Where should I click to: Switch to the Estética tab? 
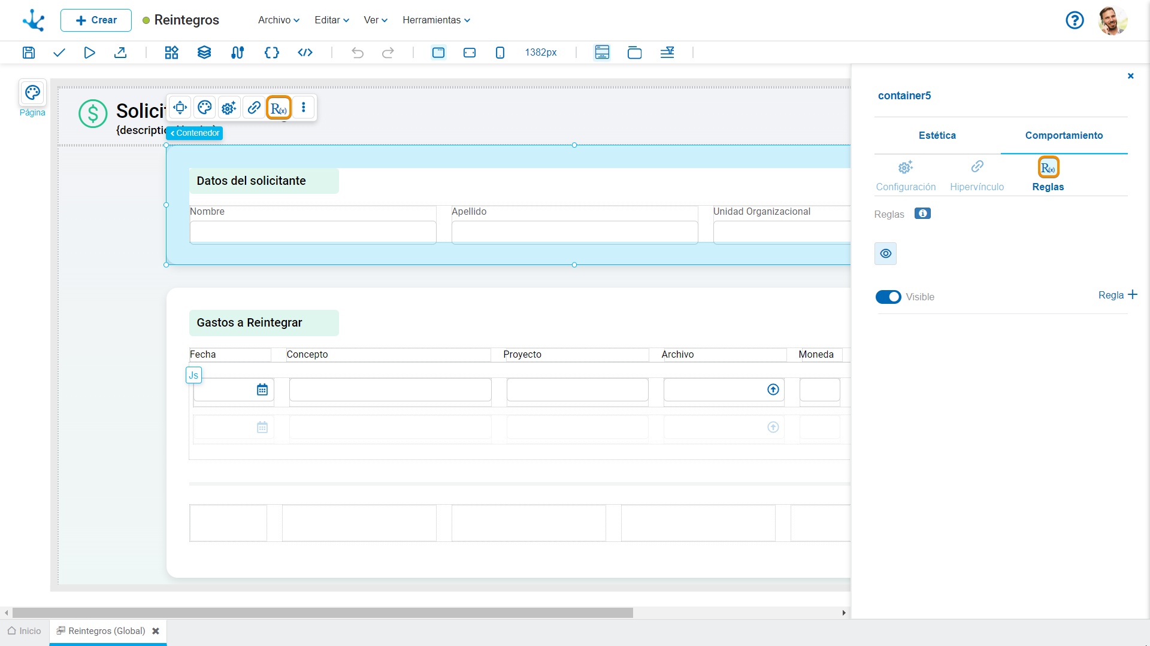pyautogui.click(x=937, y=136)
